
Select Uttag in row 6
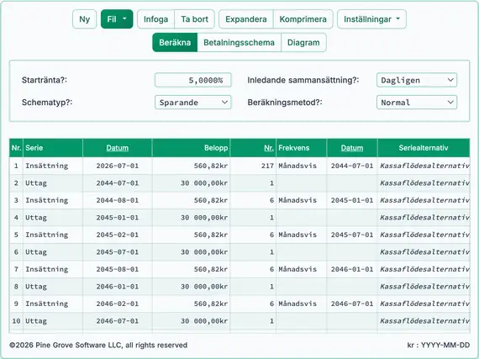(x=53, y=252)
